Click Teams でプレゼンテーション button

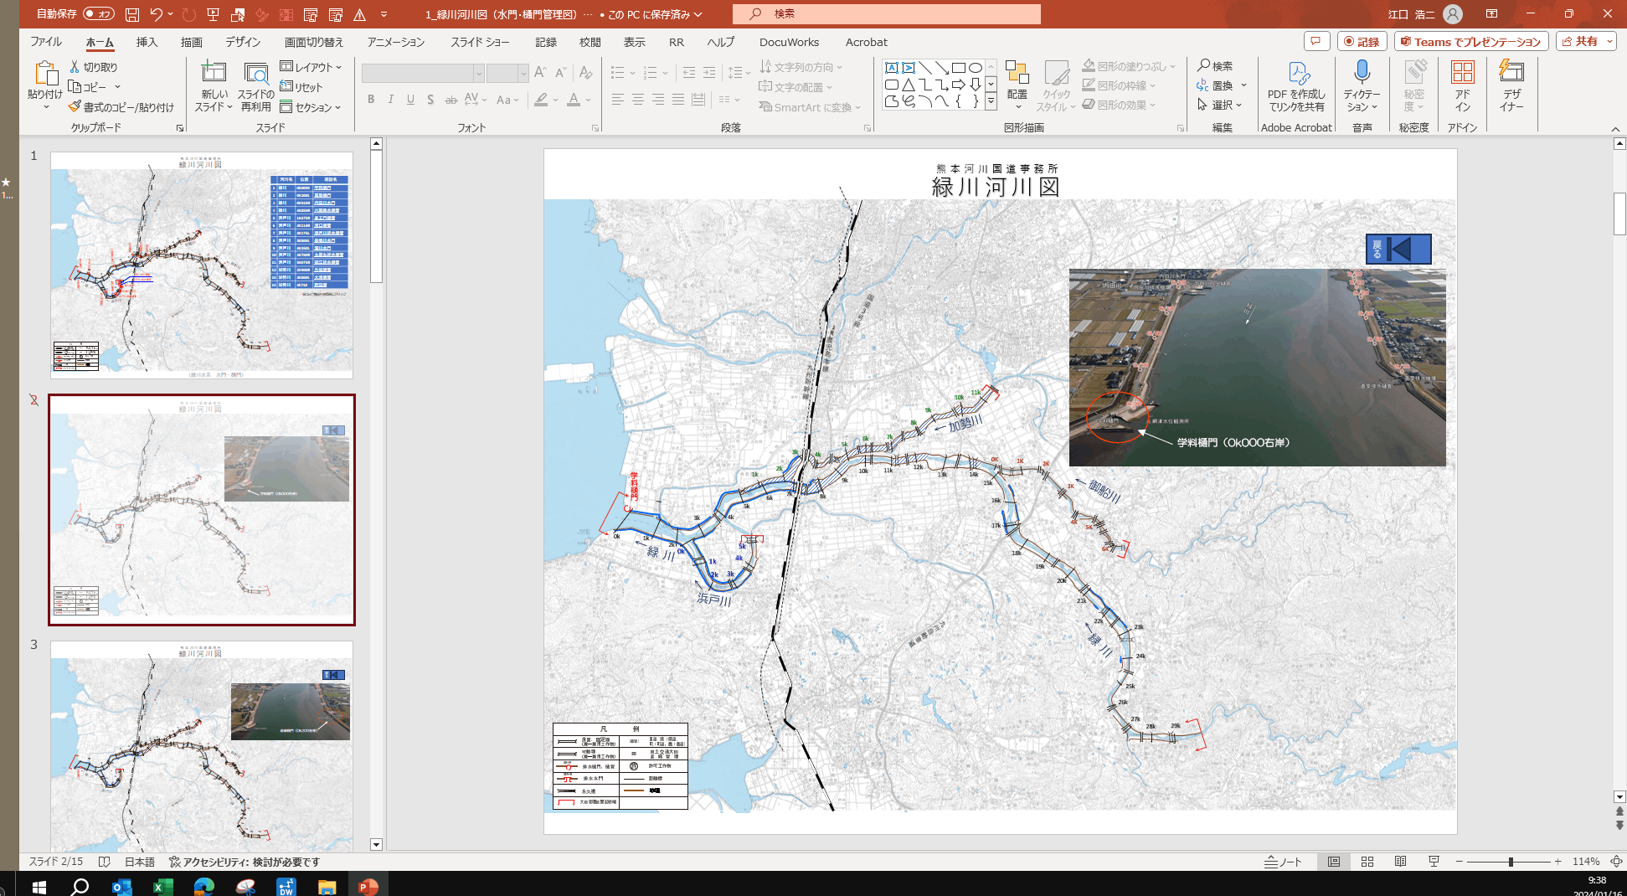click(x=1470, y=41)
